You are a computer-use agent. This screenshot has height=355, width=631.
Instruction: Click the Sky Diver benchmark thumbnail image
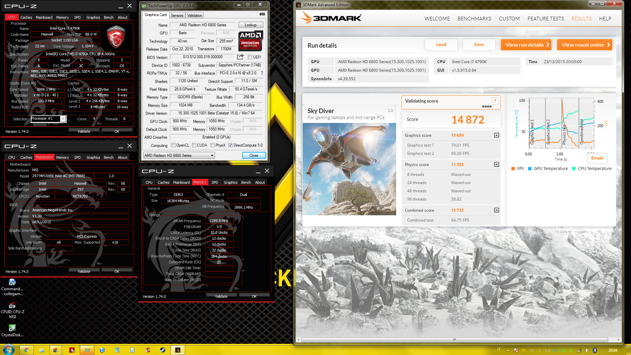pos(349,169)
